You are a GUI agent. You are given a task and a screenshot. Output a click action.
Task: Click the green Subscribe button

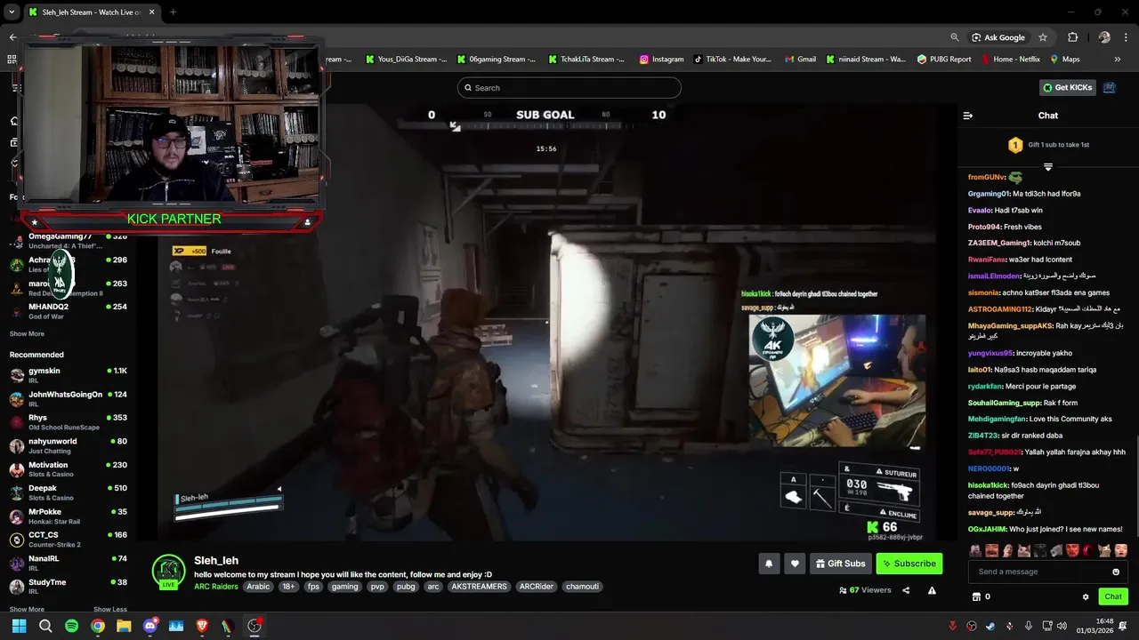pyautogui.click(x=909, y=564)
